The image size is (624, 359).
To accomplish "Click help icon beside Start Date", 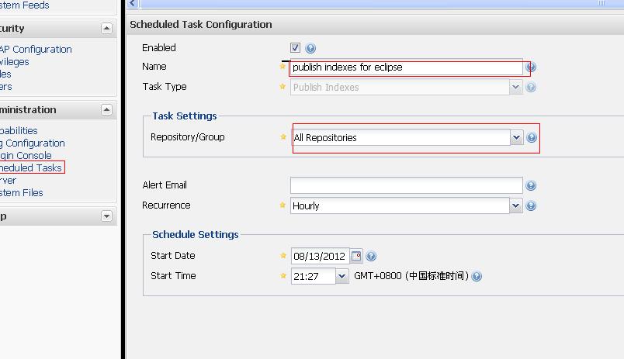I will click(x=371, y=256).
